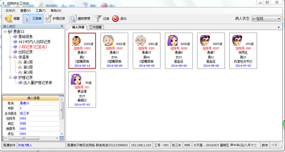Click 鼻咽炎 diagnosis on 黄金莲 card

click(82, 100)
